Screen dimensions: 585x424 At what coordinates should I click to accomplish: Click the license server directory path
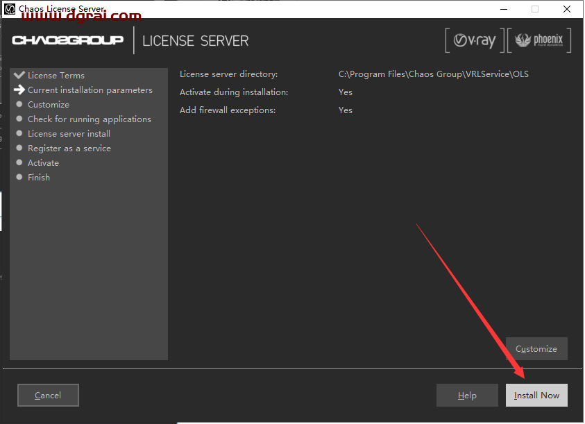click(x=433, y=74)
